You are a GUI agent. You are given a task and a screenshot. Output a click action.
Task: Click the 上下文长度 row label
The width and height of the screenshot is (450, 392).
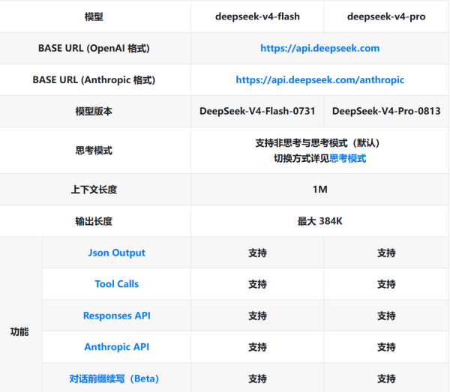click(94, 190)
